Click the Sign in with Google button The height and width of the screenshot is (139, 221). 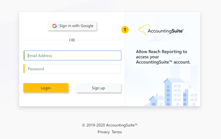(x=72, y=26)
